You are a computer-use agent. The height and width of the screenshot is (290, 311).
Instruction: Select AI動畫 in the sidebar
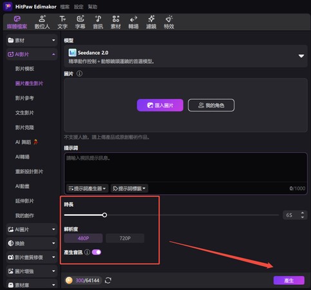[23, 186]
